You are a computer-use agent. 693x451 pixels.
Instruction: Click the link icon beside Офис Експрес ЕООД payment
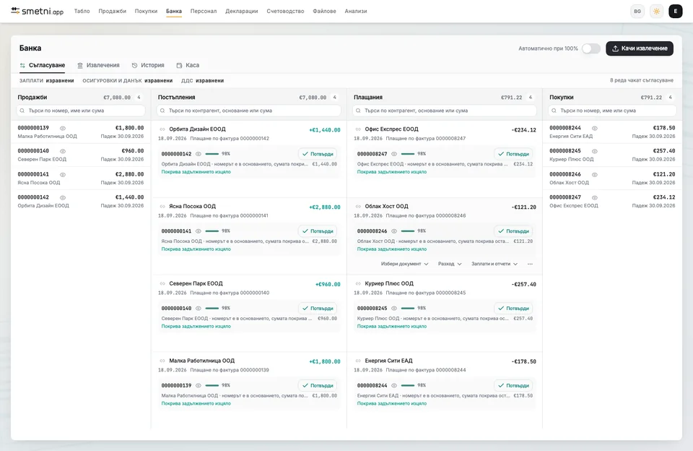click(358, 129)
